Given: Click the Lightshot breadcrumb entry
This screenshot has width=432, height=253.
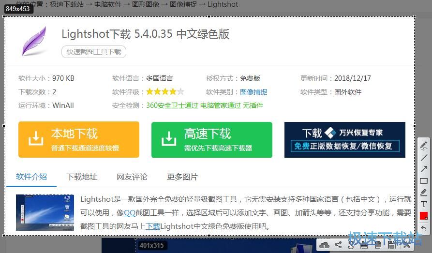Looking at the screenshot, I should tap(223, 4).
